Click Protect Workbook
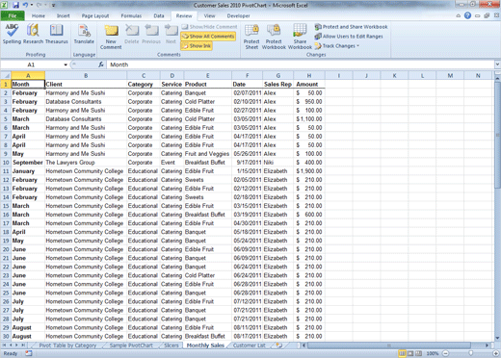The height and width of the screenshot is (358, 501). 274,37
